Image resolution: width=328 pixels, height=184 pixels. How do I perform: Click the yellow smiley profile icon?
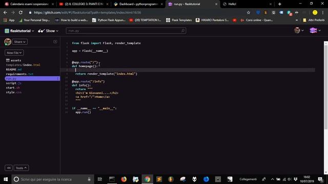click(x=315, y=12)
